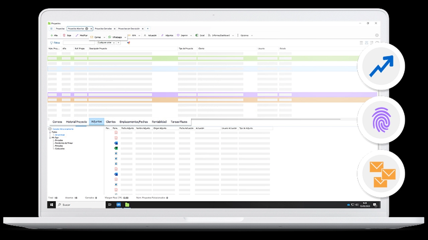Open the Correos detail tab
Viewport: 428px width, 240px height.
pos(57,122)
